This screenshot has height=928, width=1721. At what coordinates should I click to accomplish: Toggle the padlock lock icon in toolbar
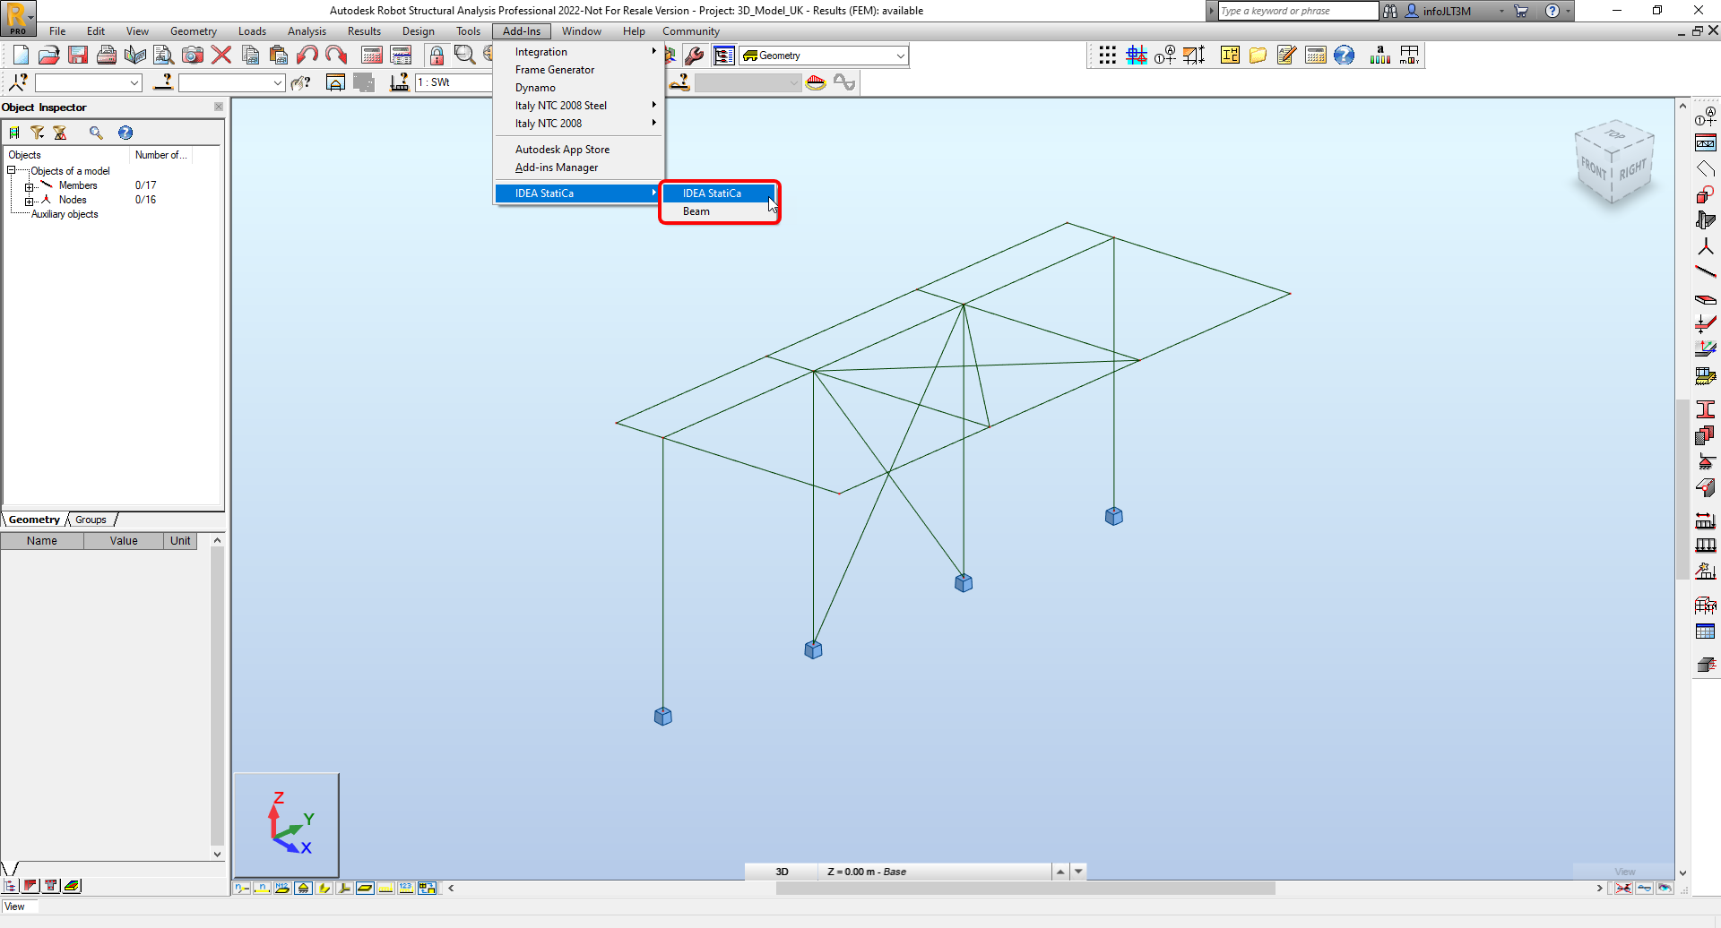[437, 55]
